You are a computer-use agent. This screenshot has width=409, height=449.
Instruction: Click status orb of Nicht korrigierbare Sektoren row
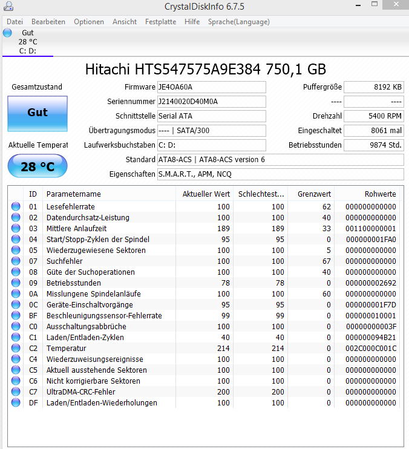[x=16, y=381]
